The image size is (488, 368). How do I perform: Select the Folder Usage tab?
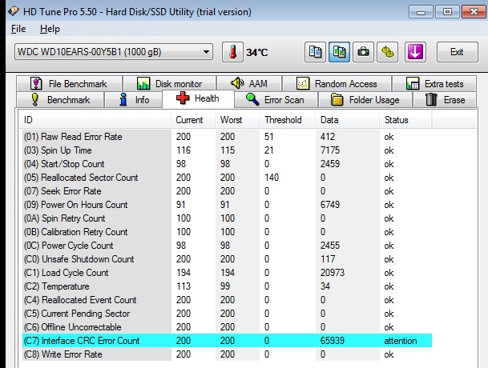coord(365,100)
